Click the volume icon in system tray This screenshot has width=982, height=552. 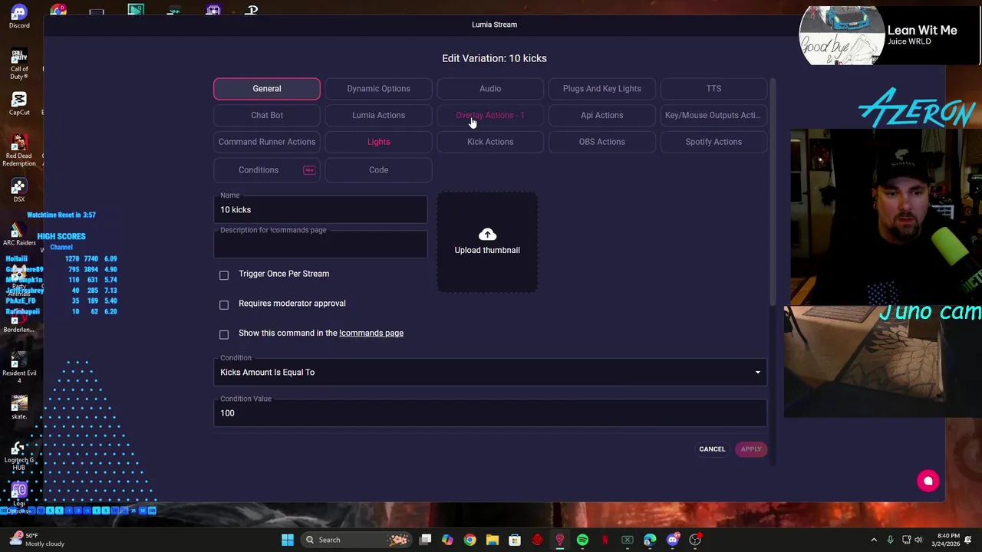918,540
